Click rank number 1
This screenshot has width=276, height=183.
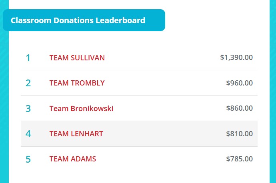tap(28, 58)
